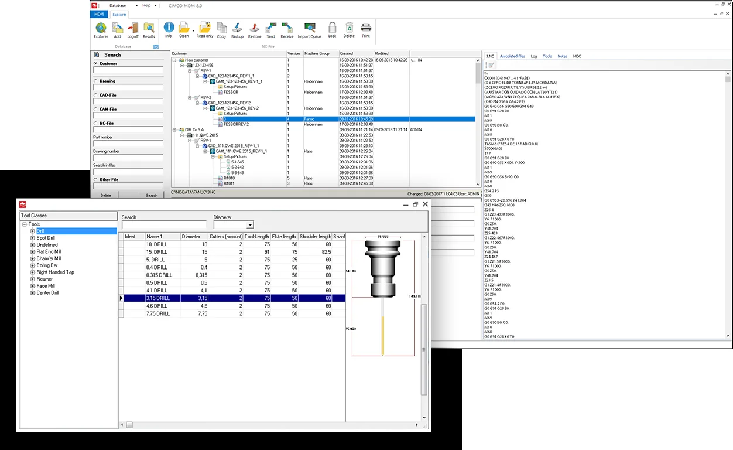Select the Other-File search radio button
733x450 pixels.
pyautogui.click(x=96, y=179)
